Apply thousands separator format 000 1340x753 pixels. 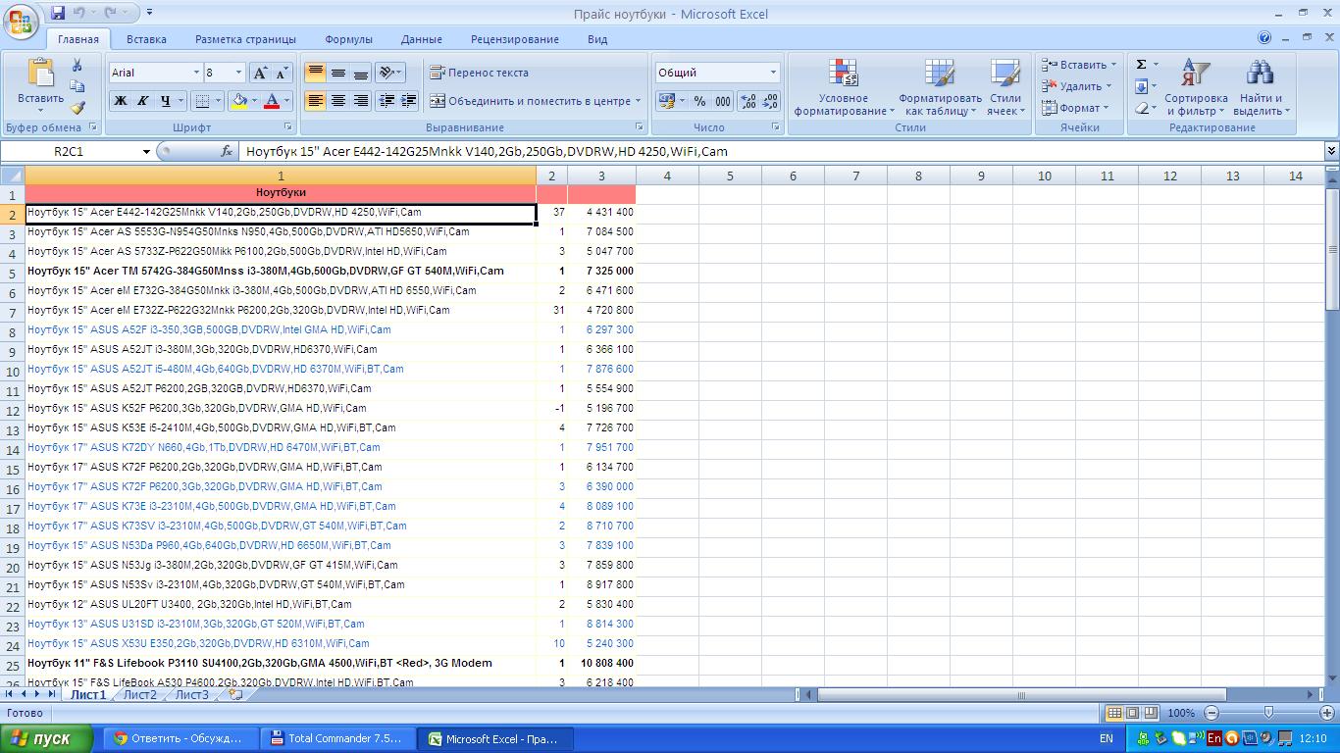(723, 101)
